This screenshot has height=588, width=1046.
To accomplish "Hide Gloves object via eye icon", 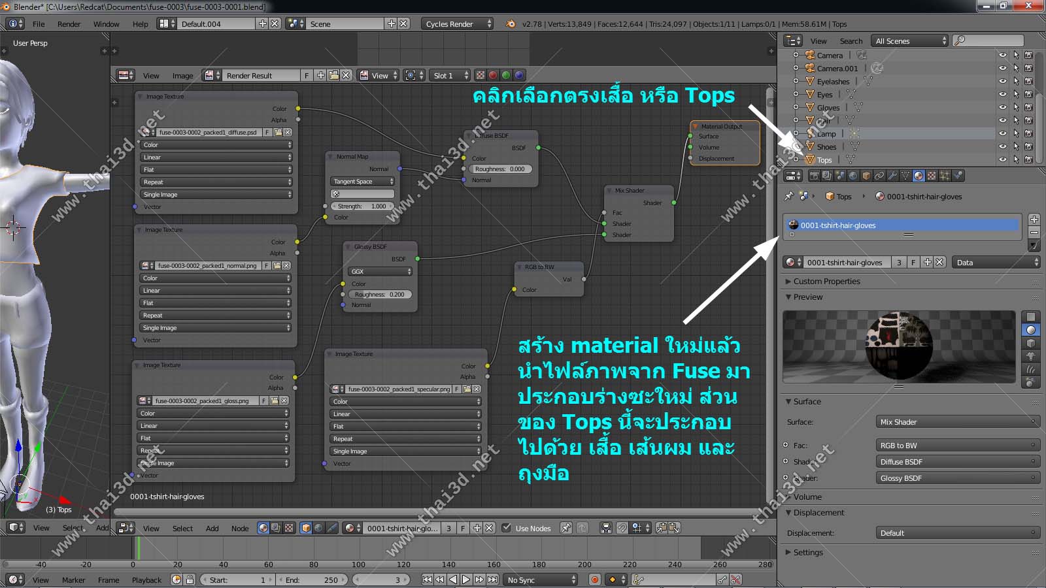I will (1003, 107).
